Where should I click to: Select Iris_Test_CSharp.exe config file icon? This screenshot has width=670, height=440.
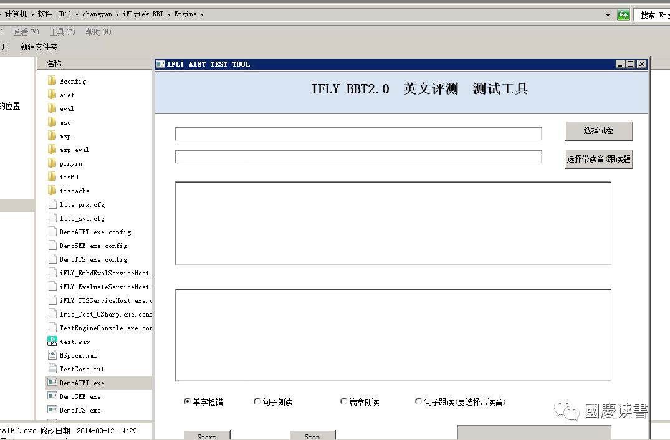(x=52, y=314)
